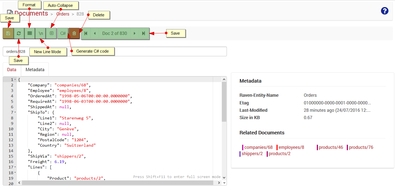Click the "companies/68" value in editor
Image resolution: width=395 pixels, height=190 pixels.
pyautogui.click(x=71, y=85)
